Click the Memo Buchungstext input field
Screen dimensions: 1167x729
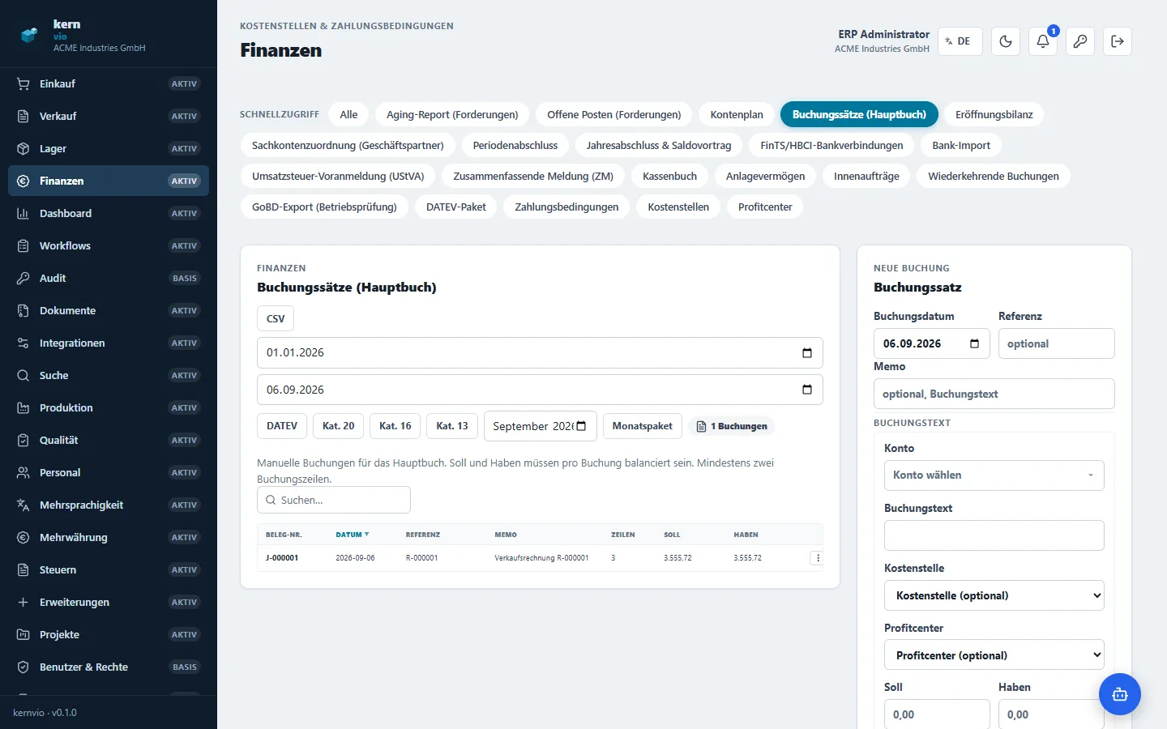(x=994, y=394)
